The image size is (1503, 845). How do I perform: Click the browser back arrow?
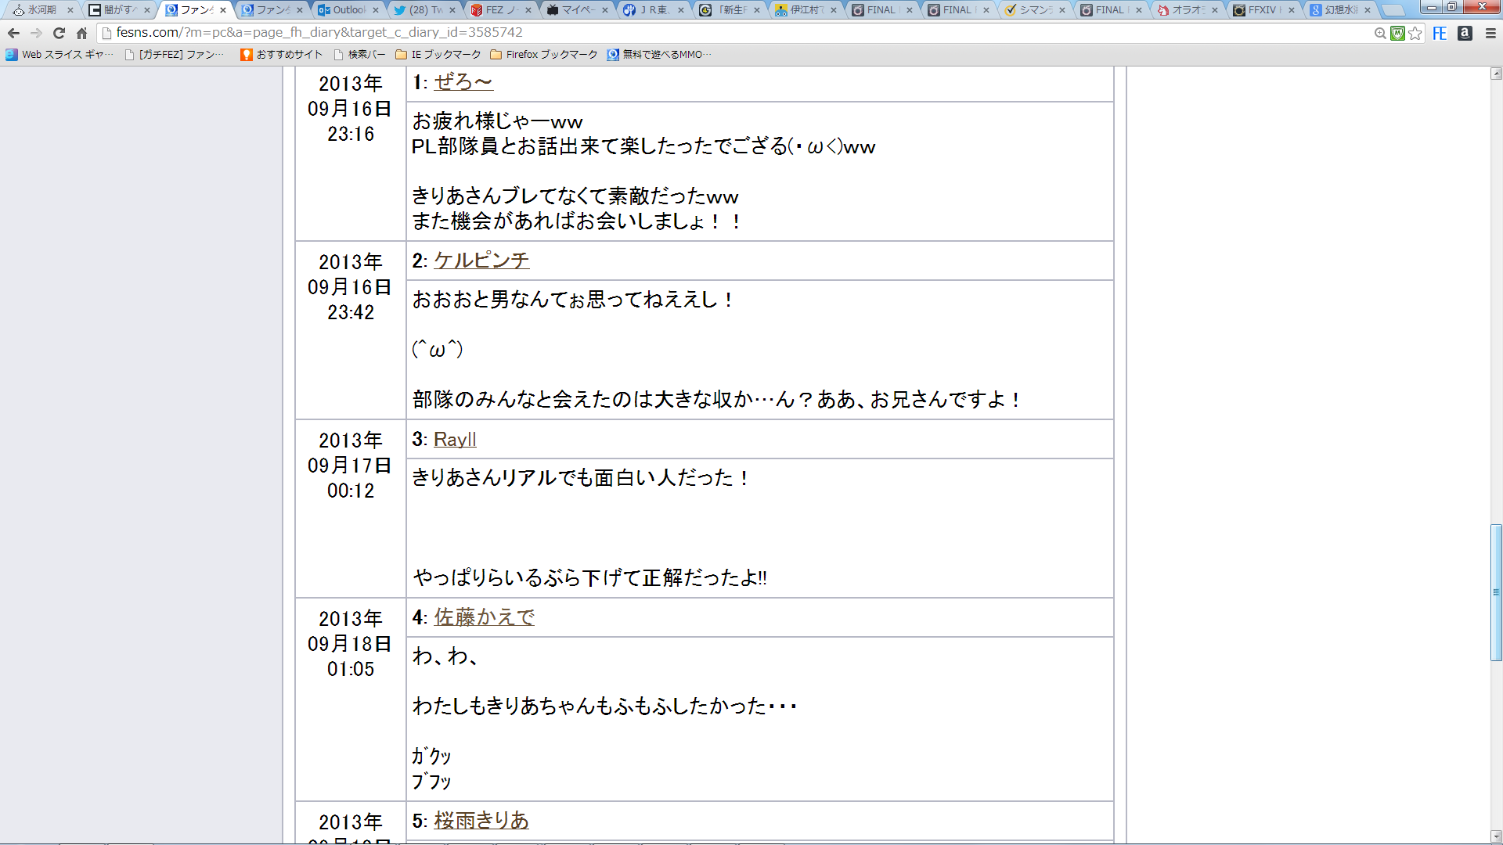(x=13, y=33)
